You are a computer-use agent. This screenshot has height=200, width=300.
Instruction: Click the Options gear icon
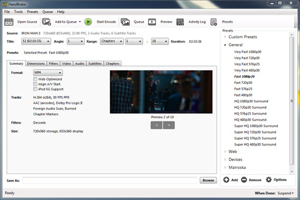tap(268, 180)
